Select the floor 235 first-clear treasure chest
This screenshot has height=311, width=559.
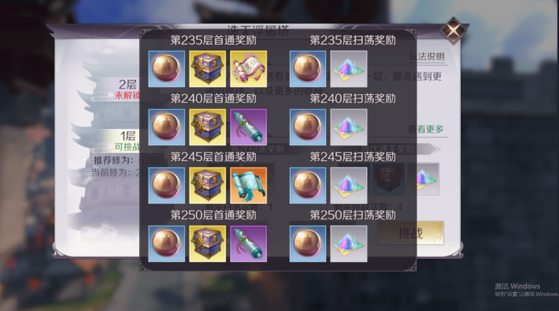click(x=208, y=69)
